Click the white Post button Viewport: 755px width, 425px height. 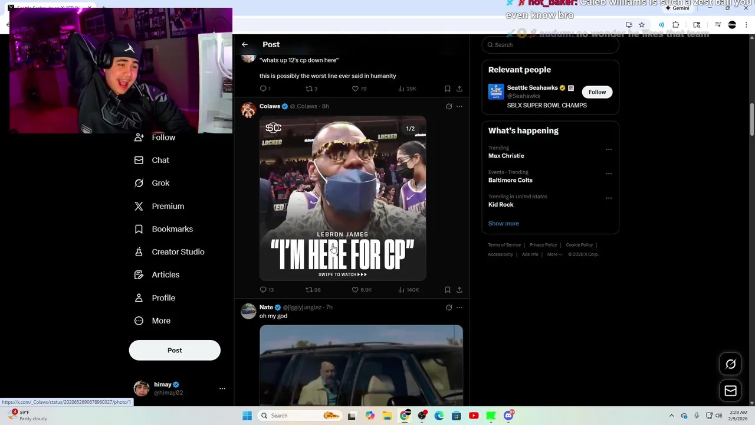175,350
